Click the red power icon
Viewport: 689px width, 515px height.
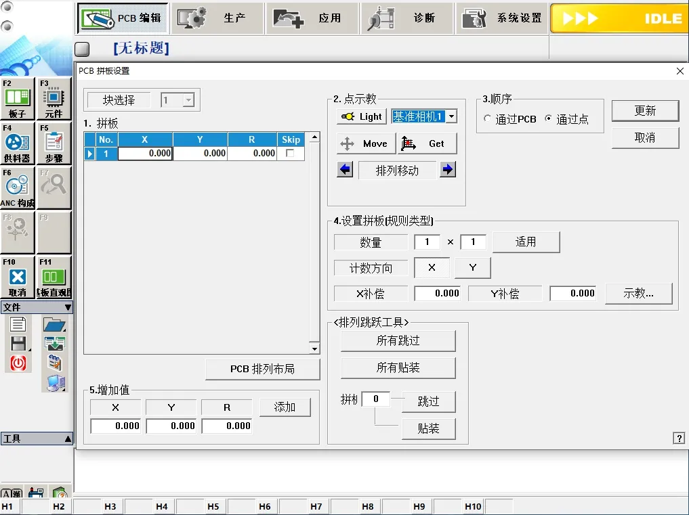click(x=18, y=363)
